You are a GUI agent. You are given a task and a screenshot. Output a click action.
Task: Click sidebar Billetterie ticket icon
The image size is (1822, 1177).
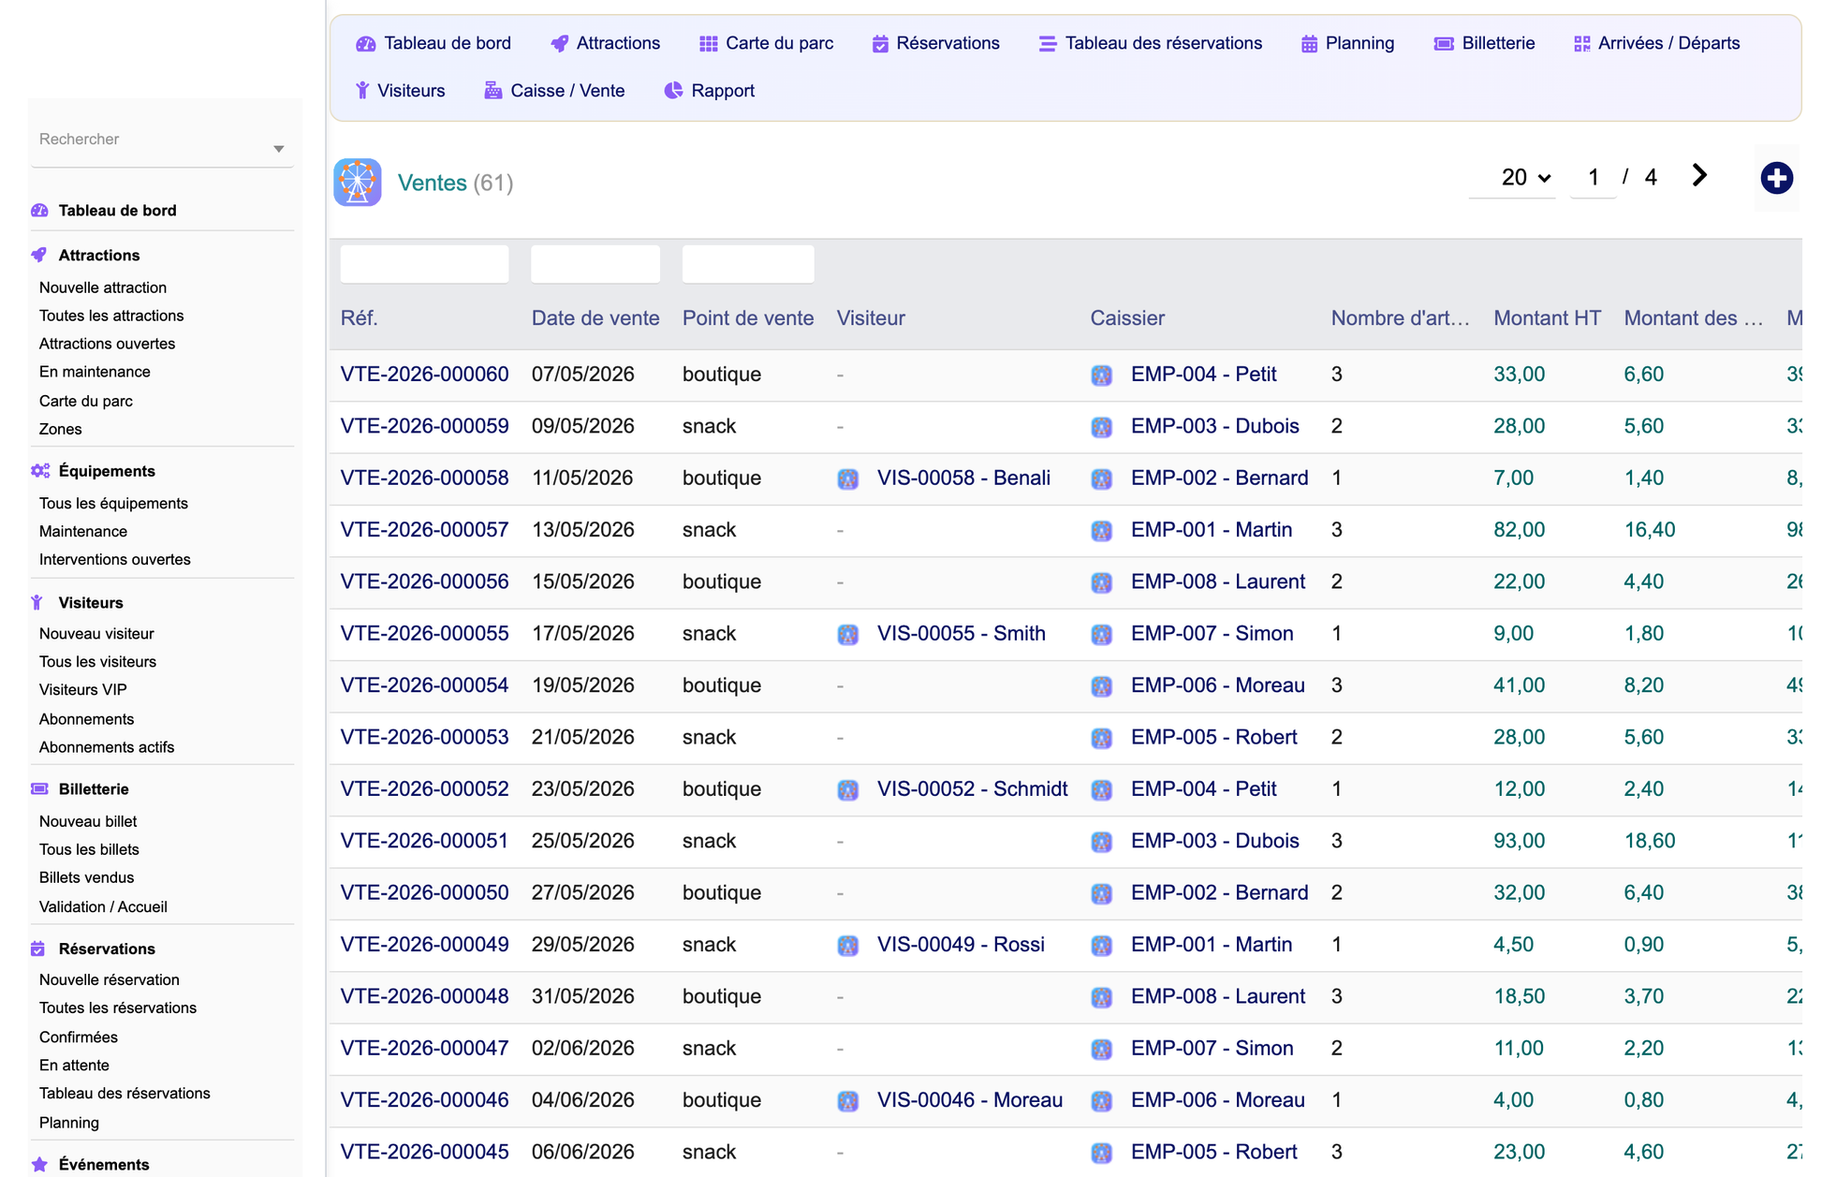[39, 789]
